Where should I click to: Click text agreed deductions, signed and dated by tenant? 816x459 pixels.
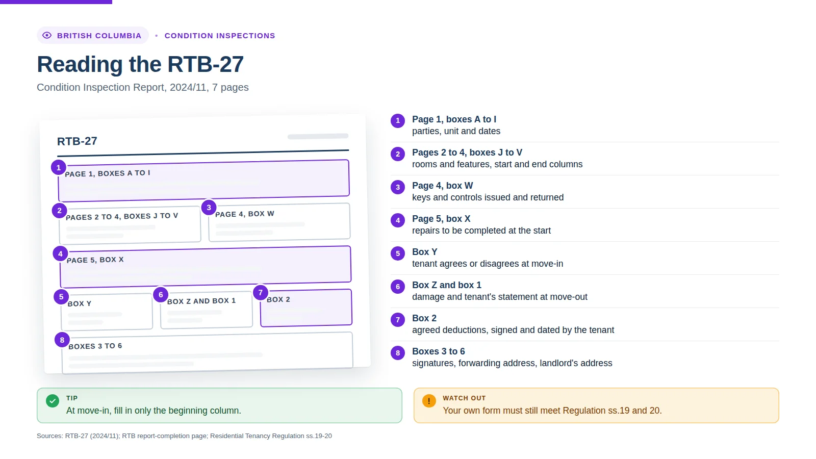click(x=513, y=330)
